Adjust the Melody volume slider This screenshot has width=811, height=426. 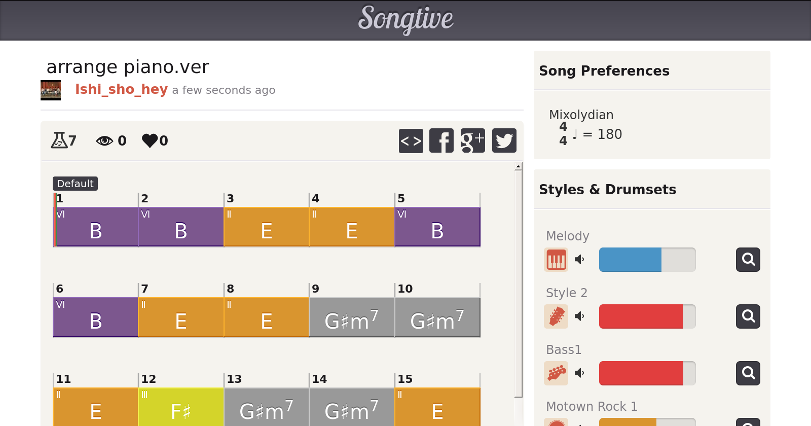pos(647,260)
